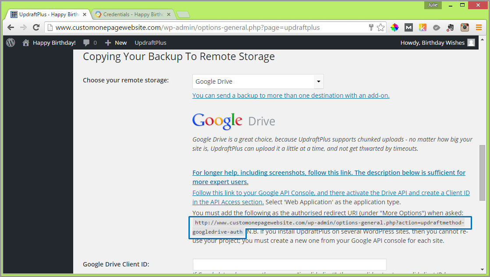The height and width of the screenshot is (277, 490).
Task: Click the browser back arrow
Action: (11, 28)
